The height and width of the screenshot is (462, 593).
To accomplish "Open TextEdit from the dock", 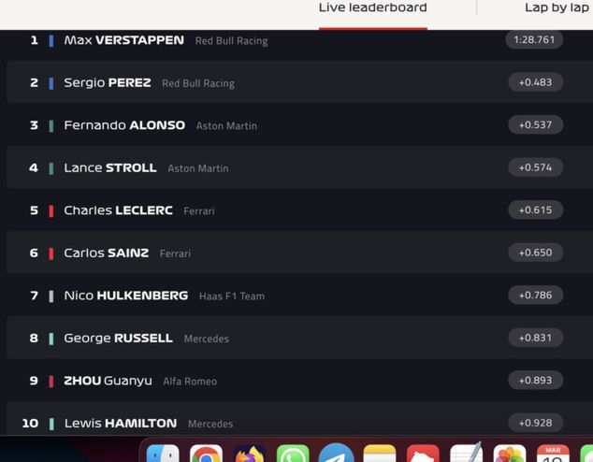I will 467,453.
